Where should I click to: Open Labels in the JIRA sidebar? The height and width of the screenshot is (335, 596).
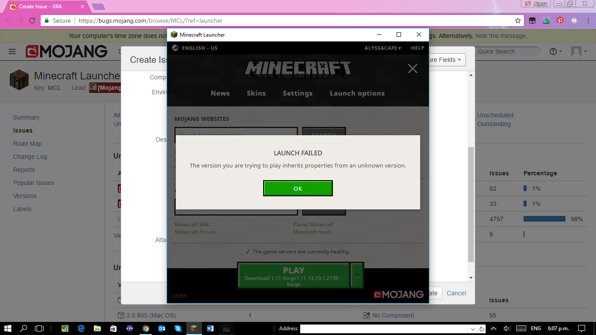[22, 209]
